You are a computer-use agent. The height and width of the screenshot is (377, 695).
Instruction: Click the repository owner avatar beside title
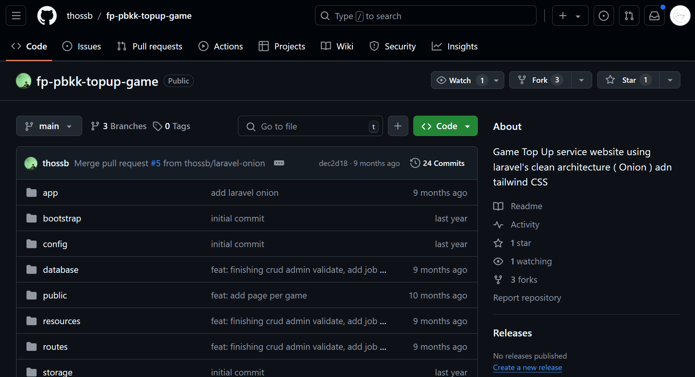[23, 81]
